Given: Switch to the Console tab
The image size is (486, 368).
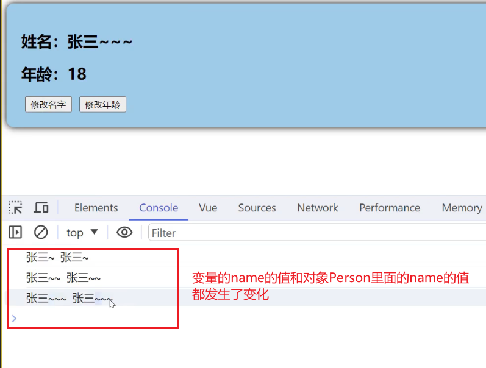Looking at the screenshot, I should point(159,208).
